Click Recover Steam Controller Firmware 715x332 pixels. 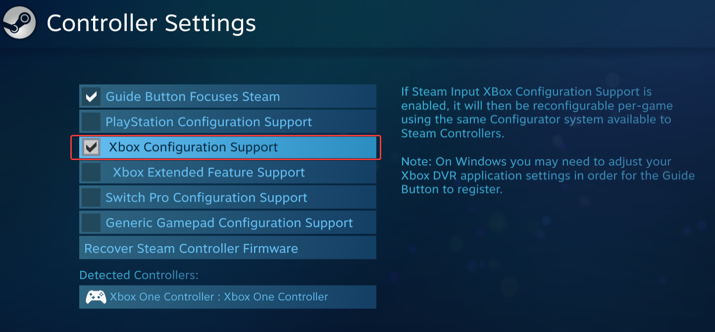pyautogui.click(x=191, y=248)
